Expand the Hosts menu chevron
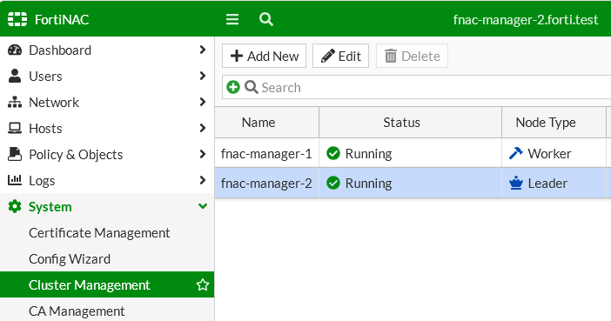This screenshot has width=611, height=321. coord(202,128)
